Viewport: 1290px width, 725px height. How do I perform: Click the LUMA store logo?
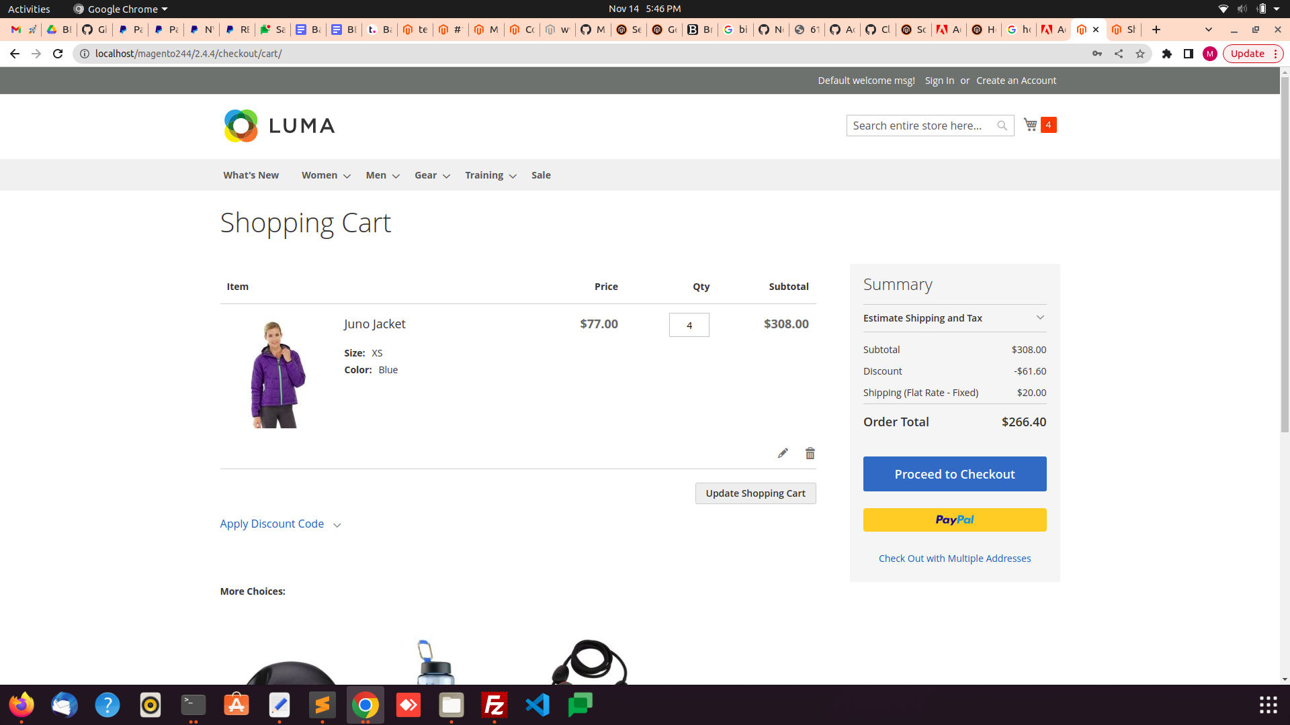click(279, 126)
